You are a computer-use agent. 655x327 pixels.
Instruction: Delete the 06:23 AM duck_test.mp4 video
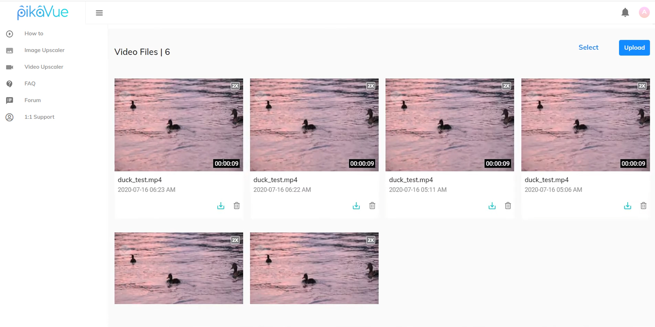pos(237,206)
